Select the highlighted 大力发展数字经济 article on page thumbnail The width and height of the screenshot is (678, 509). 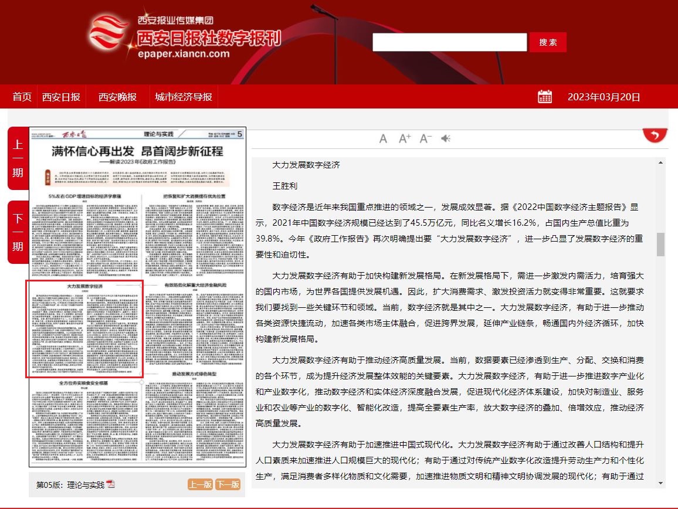point(84,328)
